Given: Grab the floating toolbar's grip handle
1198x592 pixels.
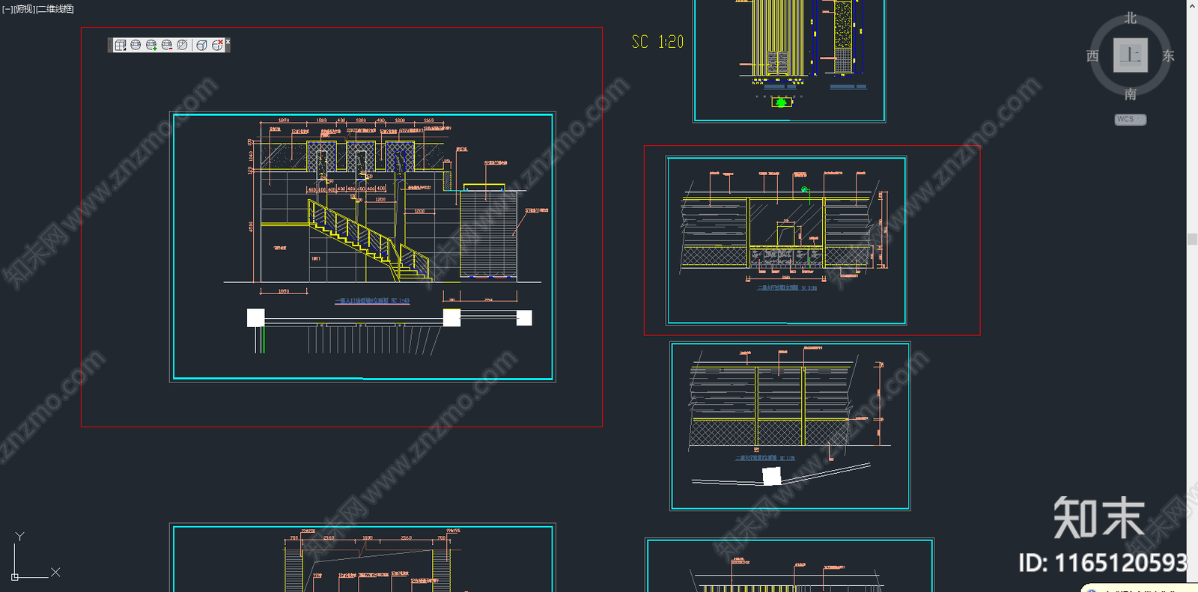Looking at the screenshot, I should pyautogui.click(x=110, y=46).
